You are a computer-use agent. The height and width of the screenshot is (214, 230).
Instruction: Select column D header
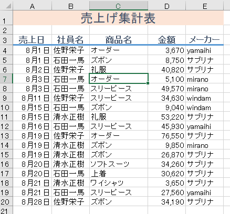click(x=166, y=6)
